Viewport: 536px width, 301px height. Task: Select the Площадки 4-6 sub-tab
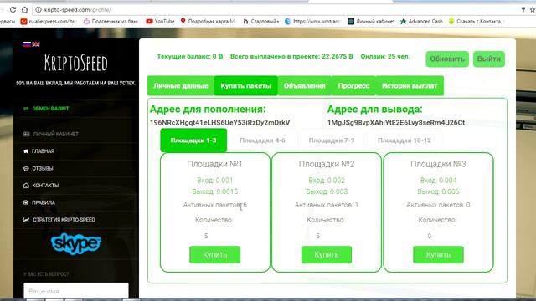pos(262,140)
